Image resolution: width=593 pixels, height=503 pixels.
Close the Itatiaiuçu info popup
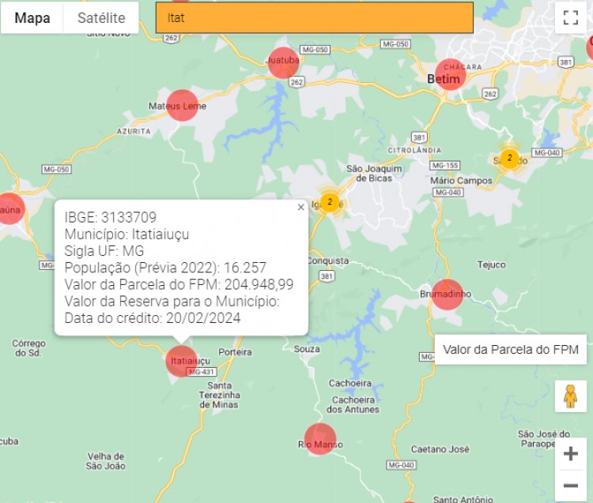click(300, 208)
